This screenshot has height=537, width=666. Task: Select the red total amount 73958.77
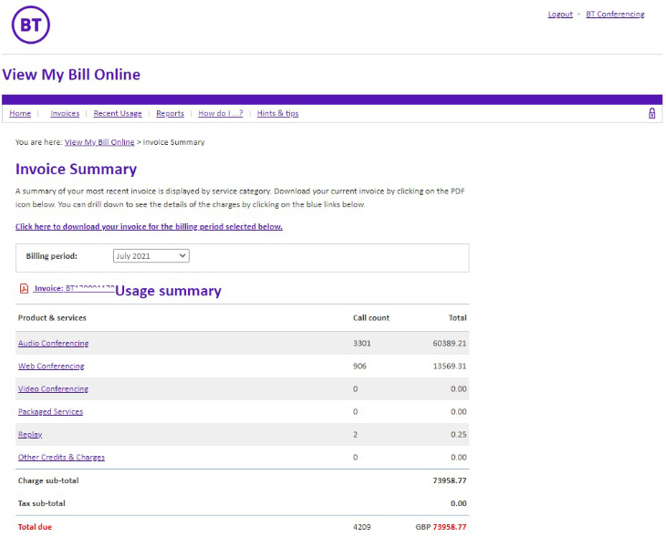(450, 527)
